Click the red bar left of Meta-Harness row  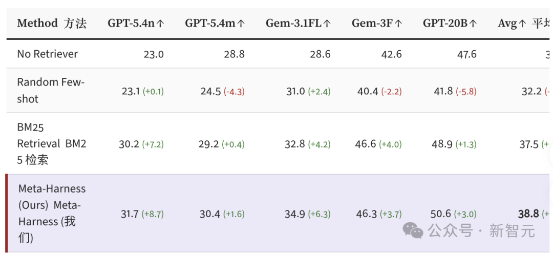[x=7, y=213]
